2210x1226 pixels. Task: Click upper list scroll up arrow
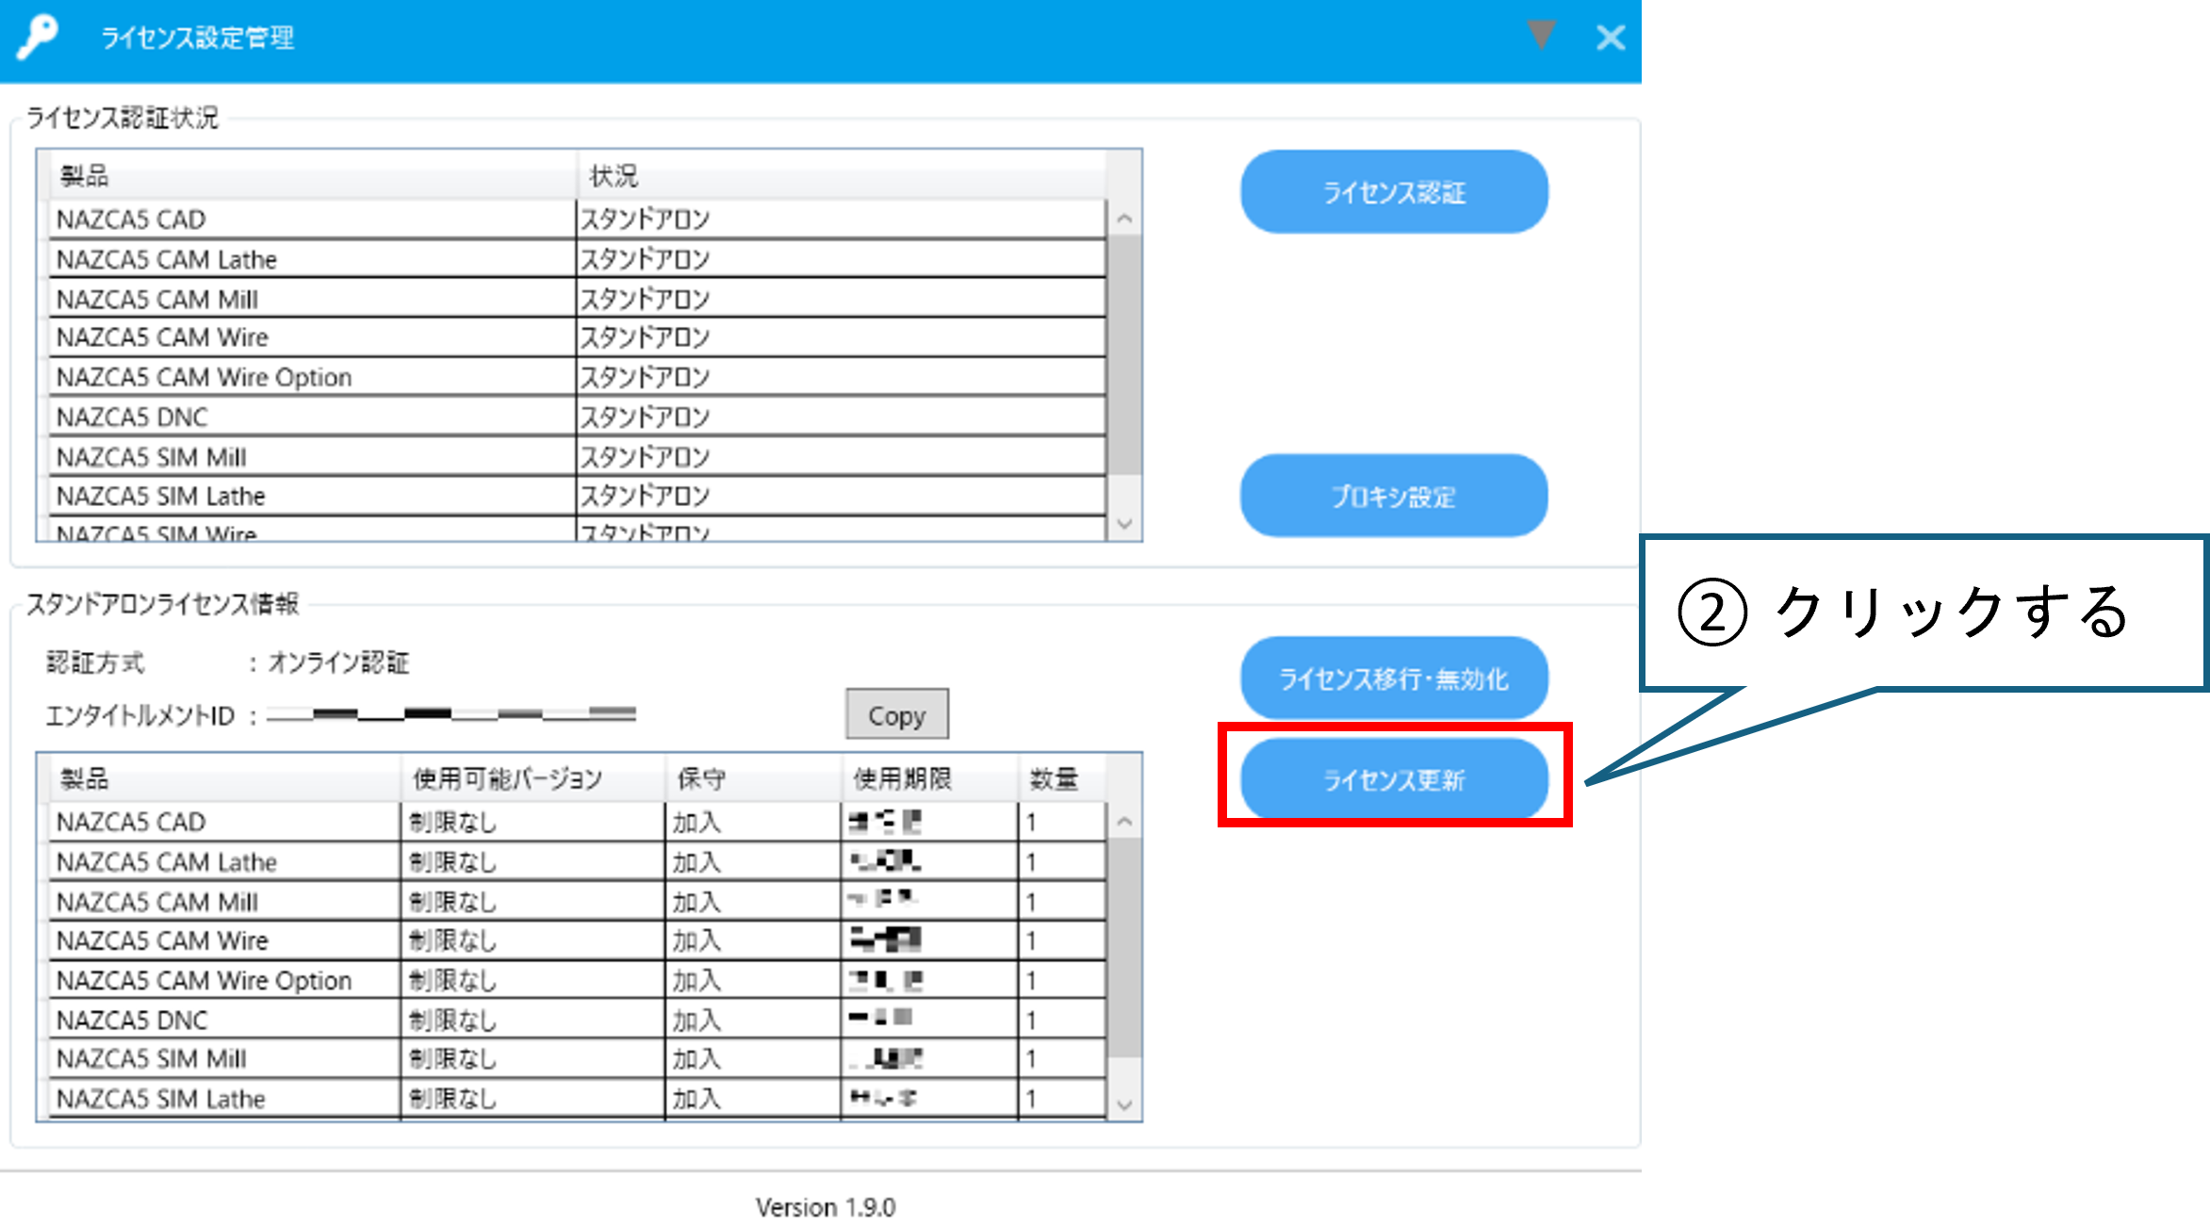pos(1123,219)
